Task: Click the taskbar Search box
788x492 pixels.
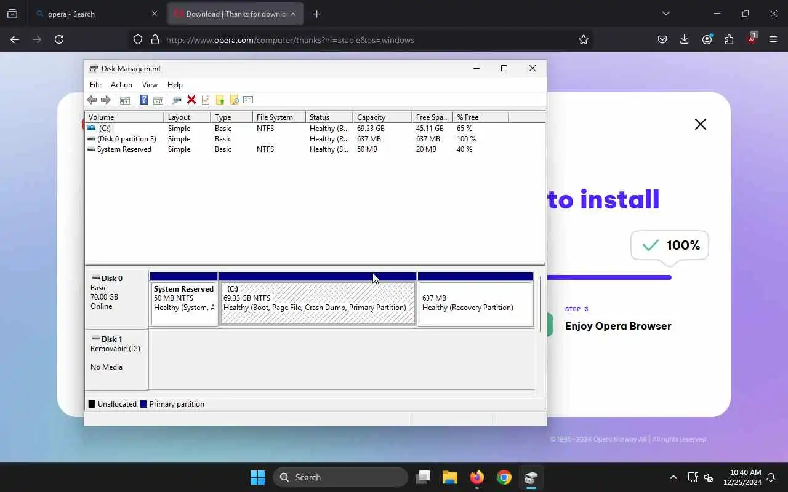Action: [340, 477]
